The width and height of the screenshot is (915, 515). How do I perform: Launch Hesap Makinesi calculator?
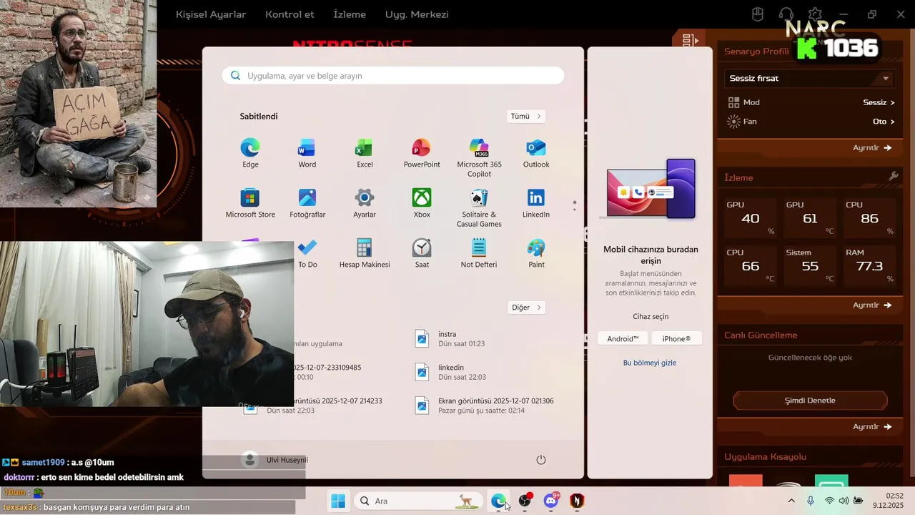click(x=365, y=253)
